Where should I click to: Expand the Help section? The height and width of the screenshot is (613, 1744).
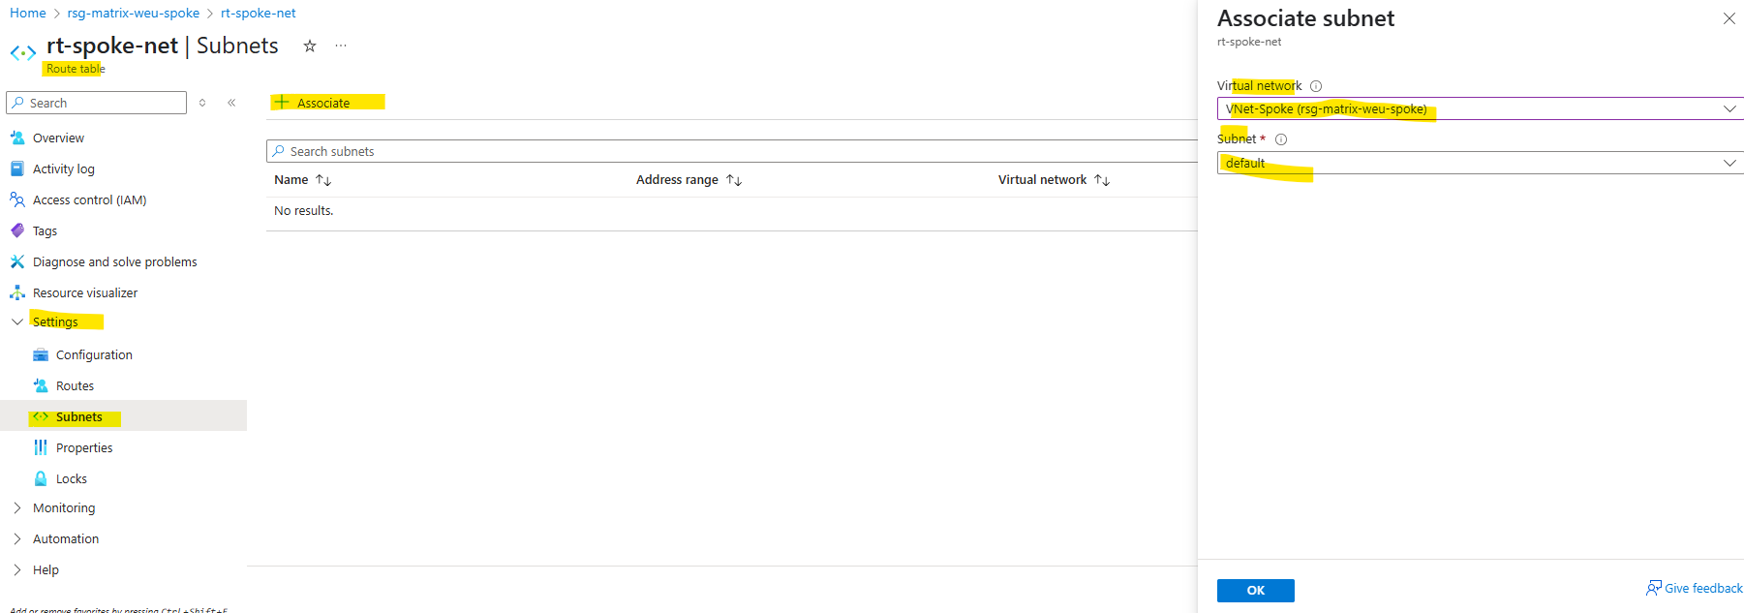(x=17, y=569)
